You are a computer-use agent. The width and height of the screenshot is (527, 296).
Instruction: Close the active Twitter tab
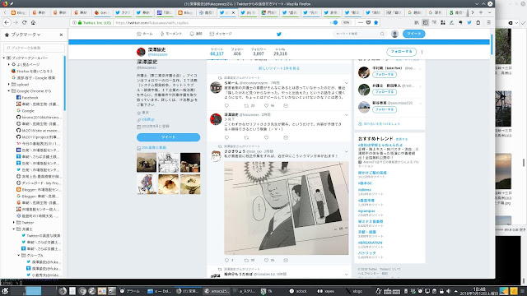(x=233, y=13)
